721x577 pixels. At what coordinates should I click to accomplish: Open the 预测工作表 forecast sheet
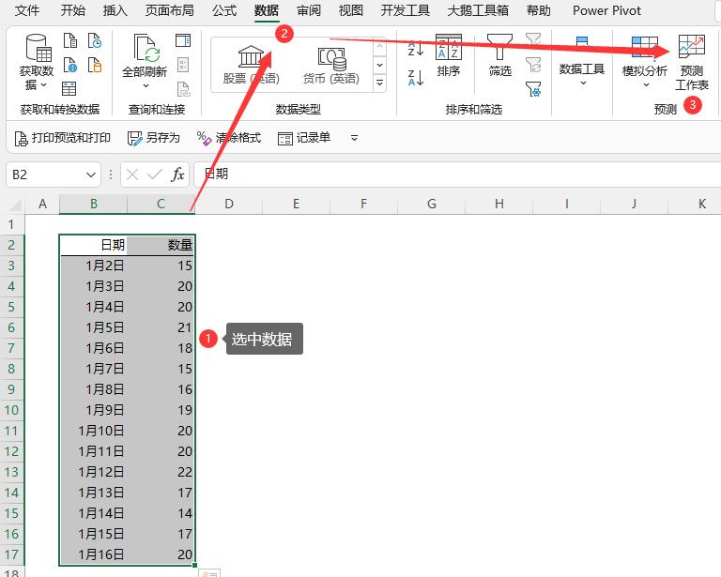(x=692, y=63)
